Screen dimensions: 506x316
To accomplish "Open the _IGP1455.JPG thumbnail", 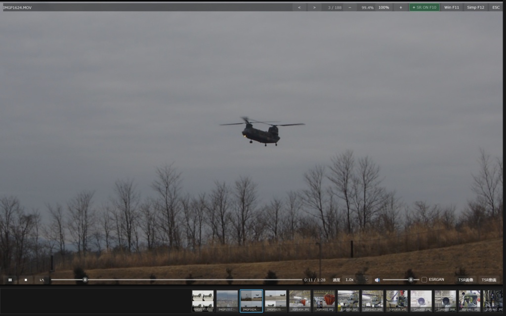I will [x=324, y=301].
